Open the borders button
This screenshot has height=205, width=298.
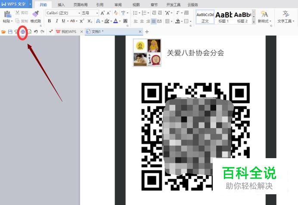click(186, 21)
